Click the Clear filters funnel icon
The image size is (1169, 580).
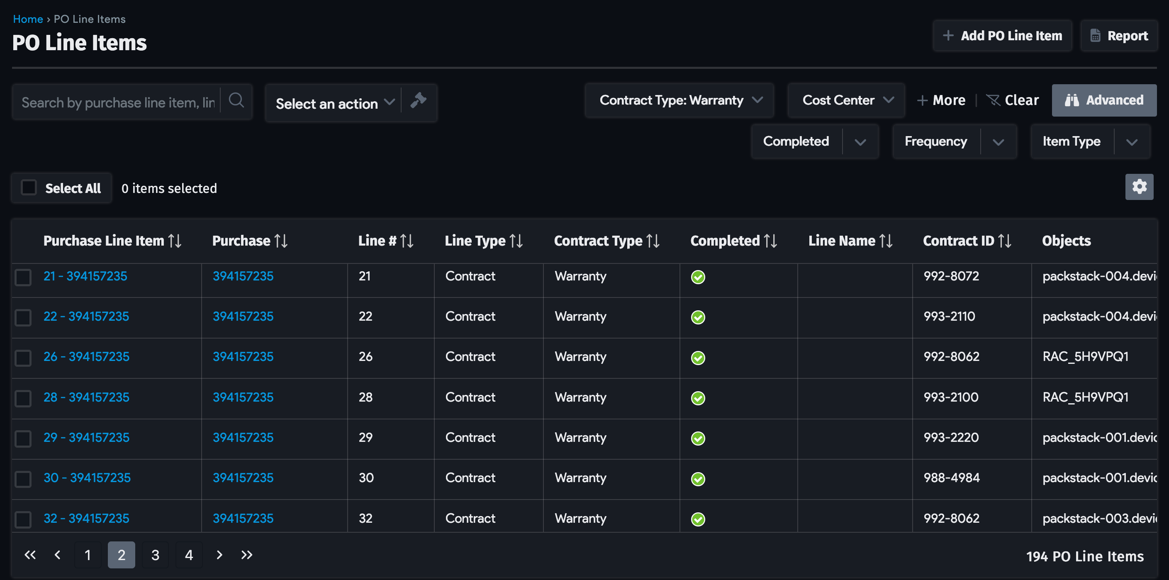tap(994, 100)
